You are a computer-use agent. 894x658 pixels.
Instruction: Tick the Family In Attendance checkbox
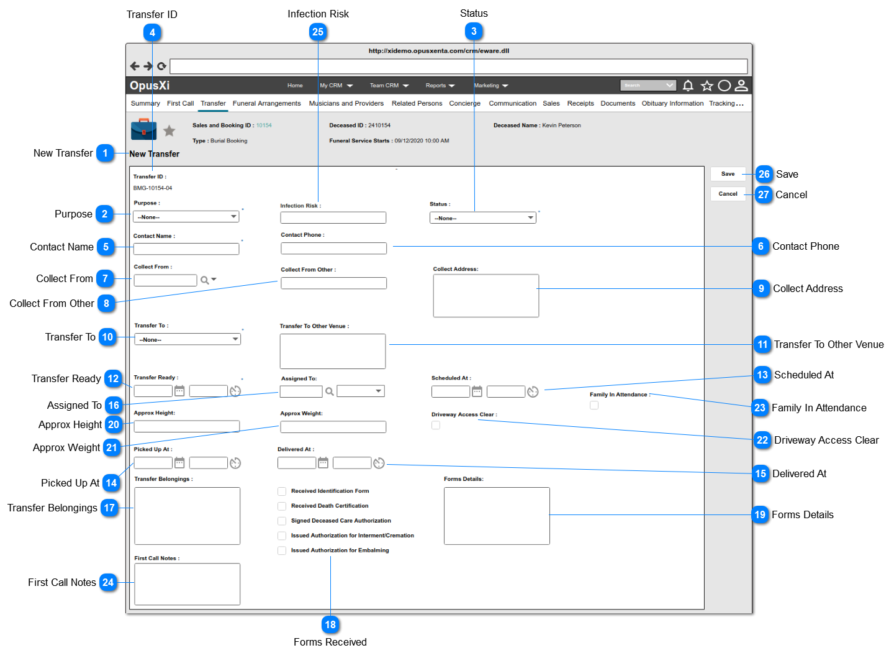pyautogui.click(x=594, y=405)
